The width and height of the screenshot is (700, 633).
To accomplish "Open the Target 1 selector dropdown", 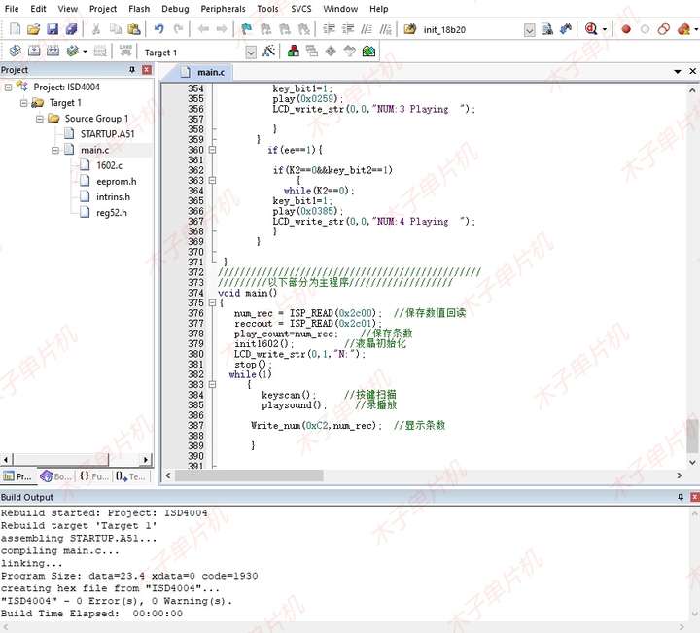I will pos(251,53).
